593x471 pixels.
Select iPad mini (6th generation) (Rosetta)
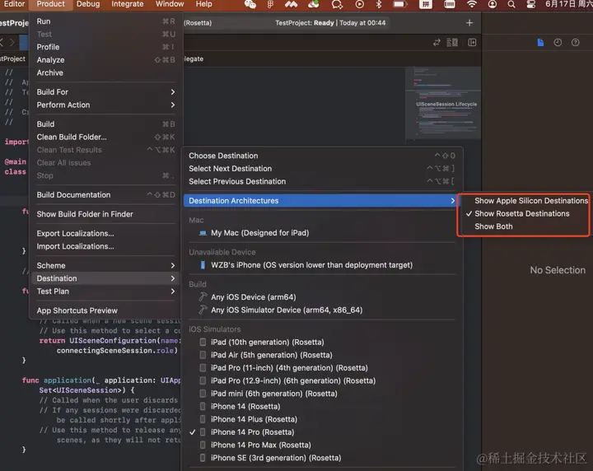tap(321, 394)
